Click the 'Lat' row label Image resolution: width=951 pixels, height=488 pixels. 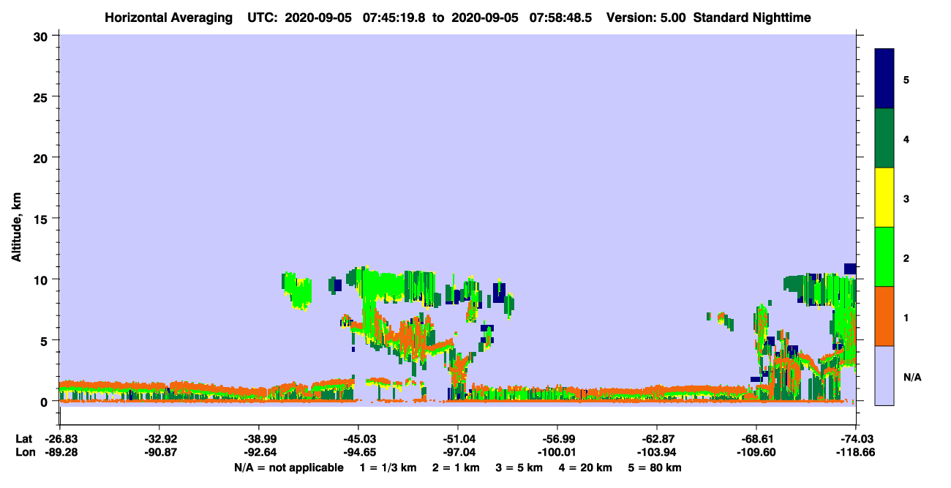(23, 439)
